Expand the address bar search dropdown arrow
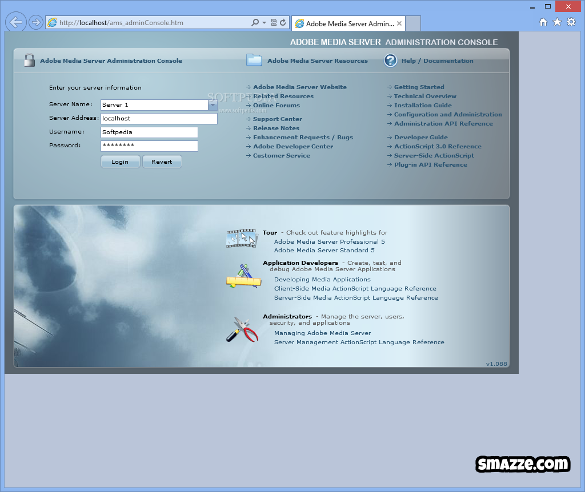 (264, 23)
